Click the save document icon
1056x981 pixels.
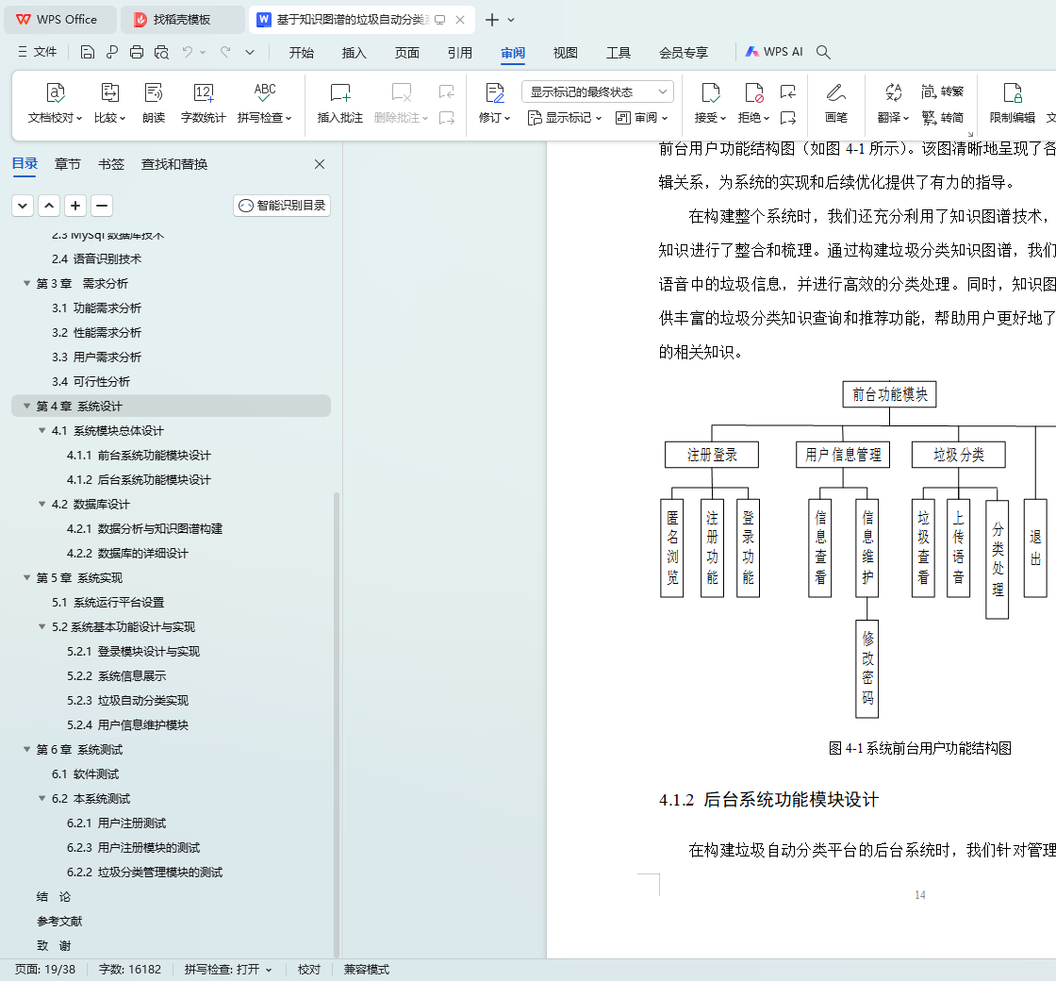pos(88,52)
